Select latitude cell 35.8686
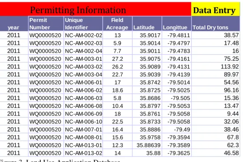 [147, 98]
